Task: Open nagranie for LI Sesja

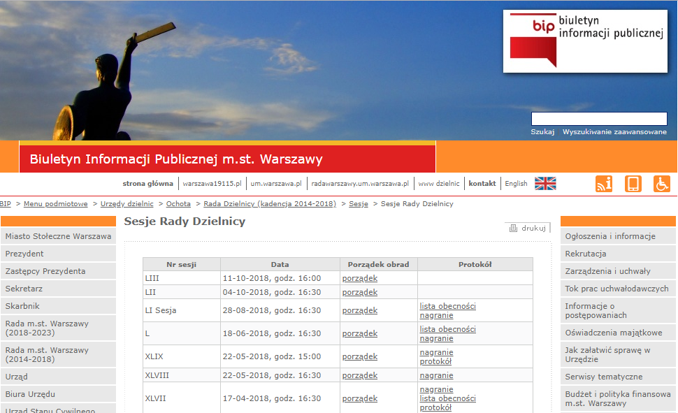Action: (436, 315)
